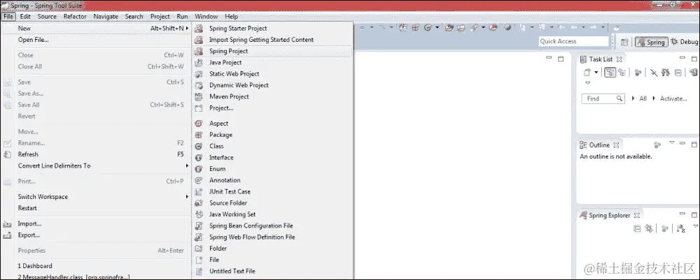Viewport: 700px width, 280px height.
Task: Toggle Focus on Workweek in Task List
Action: pyautogui.click(x=638, y=73)
